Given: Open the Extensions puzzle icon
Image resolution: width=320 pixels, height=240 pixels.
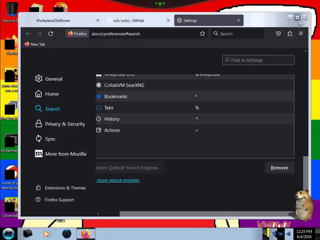Looking at the screenshot, I should (290, 33).
